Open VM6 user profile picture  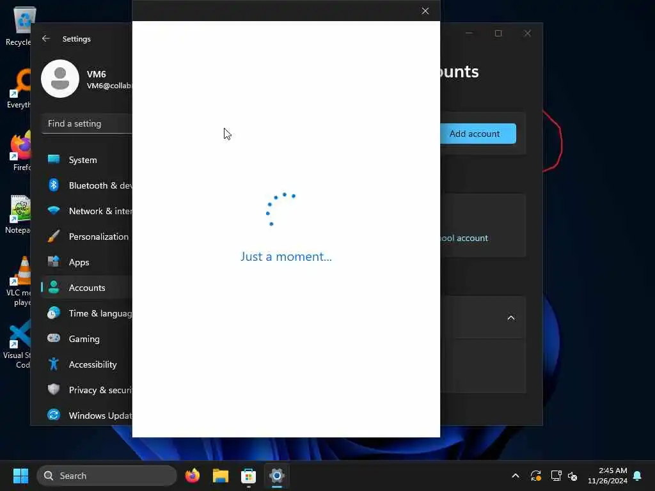point(60,79)
